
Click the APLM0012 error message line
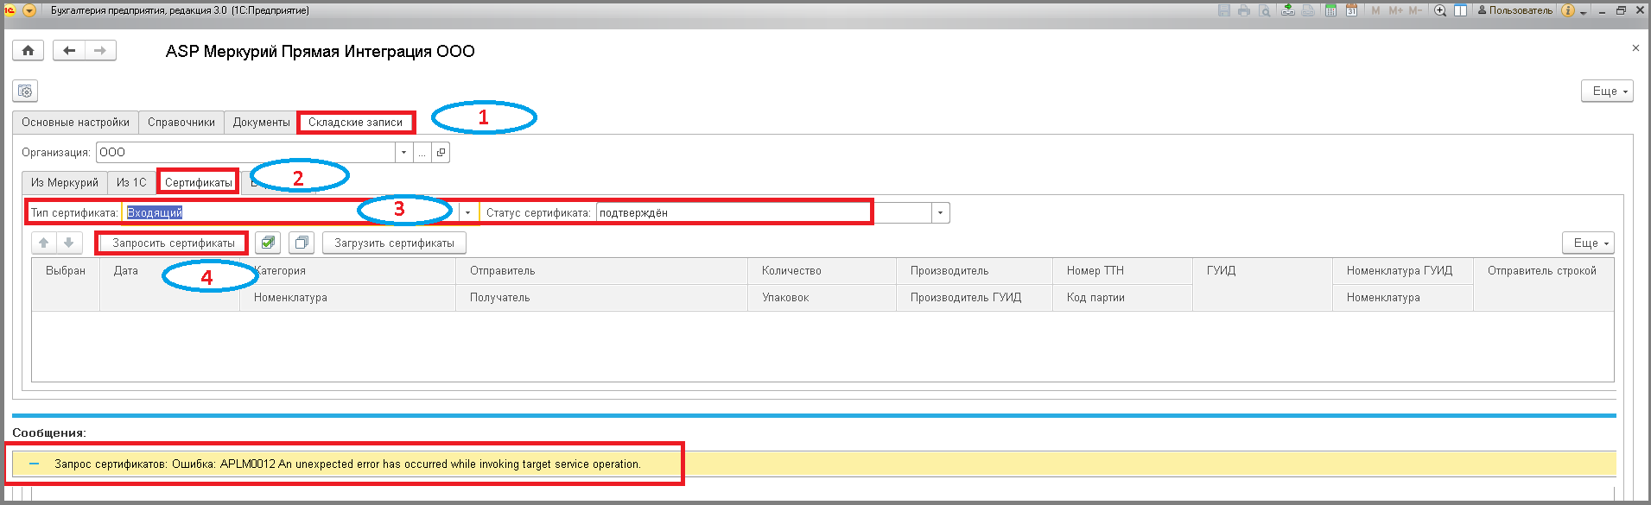(347, 464)
